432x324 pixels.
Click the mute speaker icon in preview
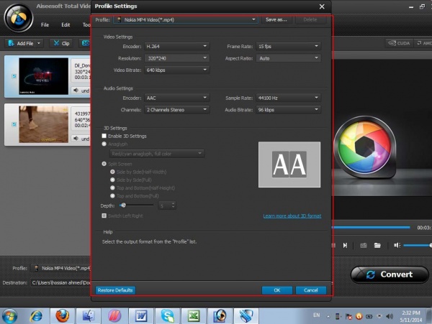397,245
